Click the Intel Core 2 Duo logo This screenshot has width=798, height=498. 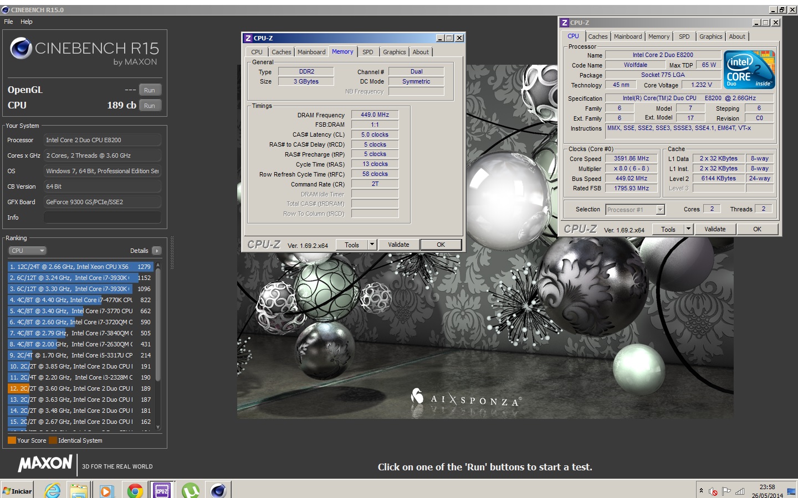(750, 69)
